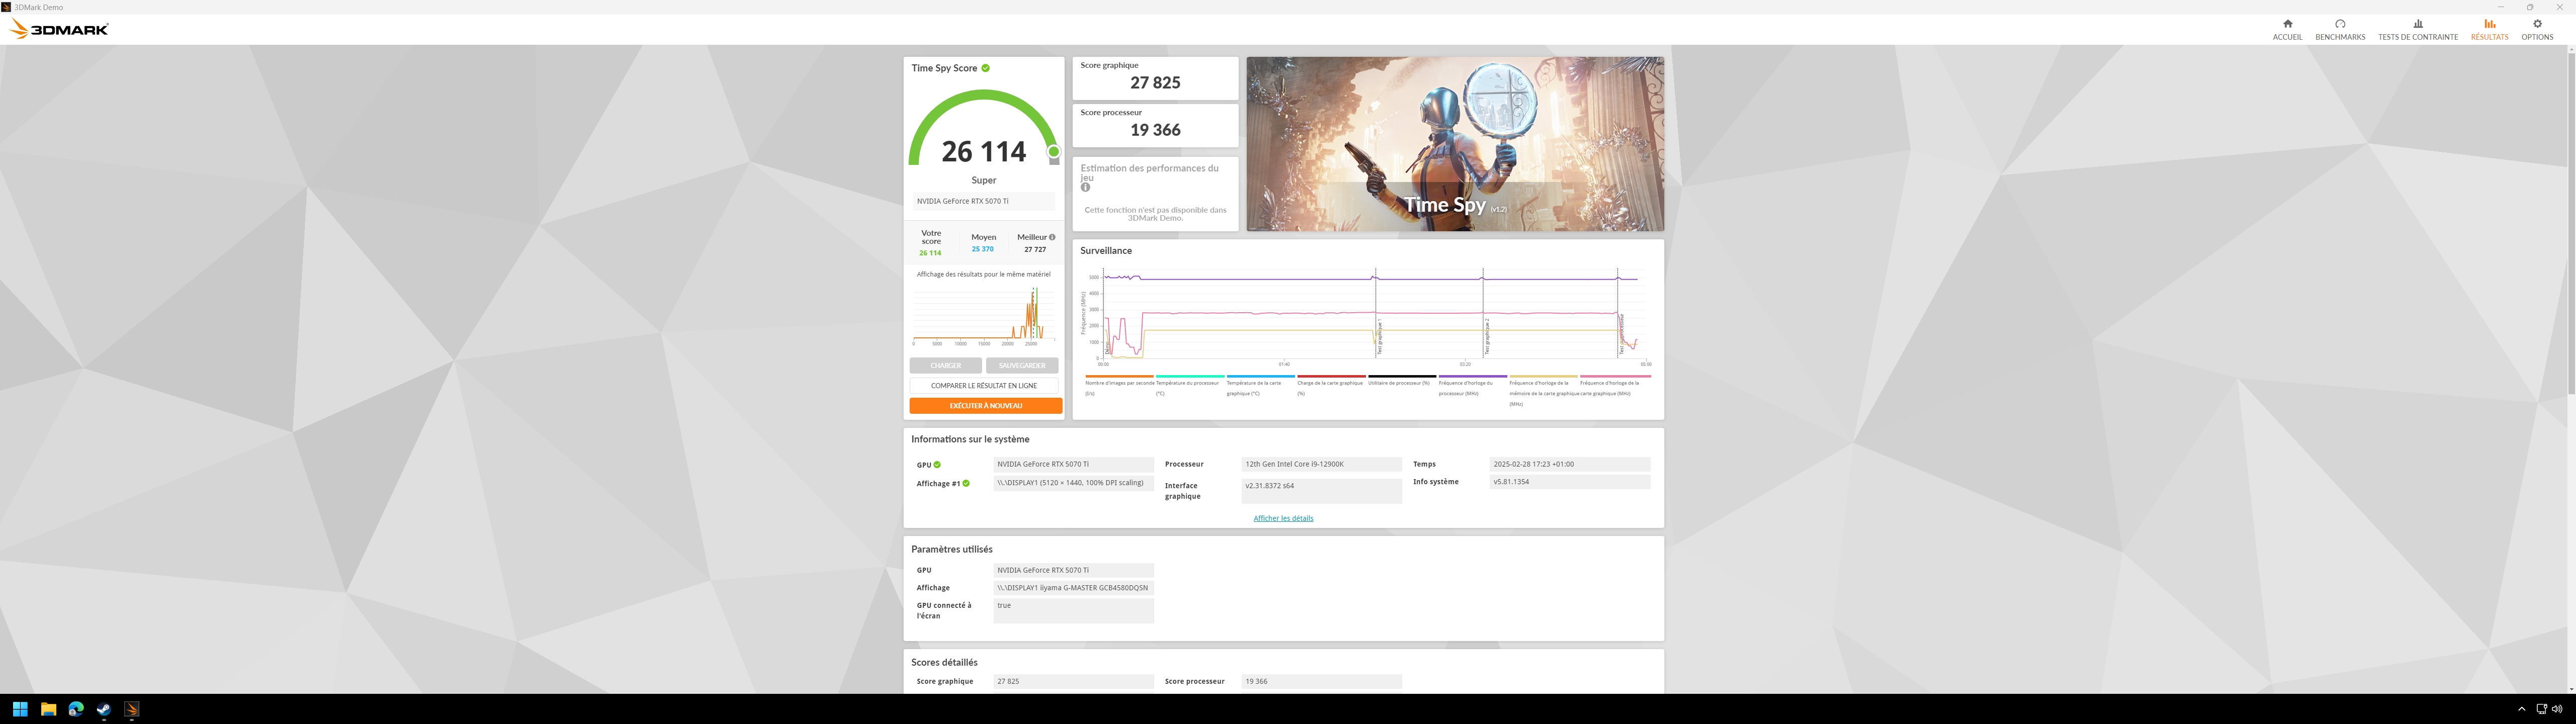
Task: Open the Windows Start menu
Action: (x=19, y=709)
